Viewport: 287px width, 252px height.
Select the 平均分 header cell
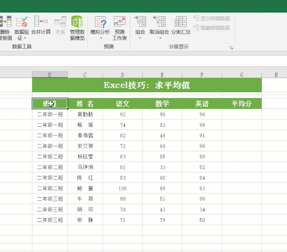(242, 103)
